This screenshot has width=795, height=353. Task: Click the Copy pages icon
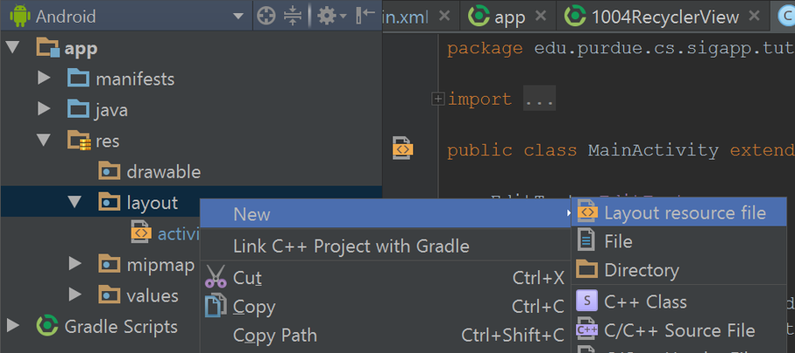coord(215,306)
